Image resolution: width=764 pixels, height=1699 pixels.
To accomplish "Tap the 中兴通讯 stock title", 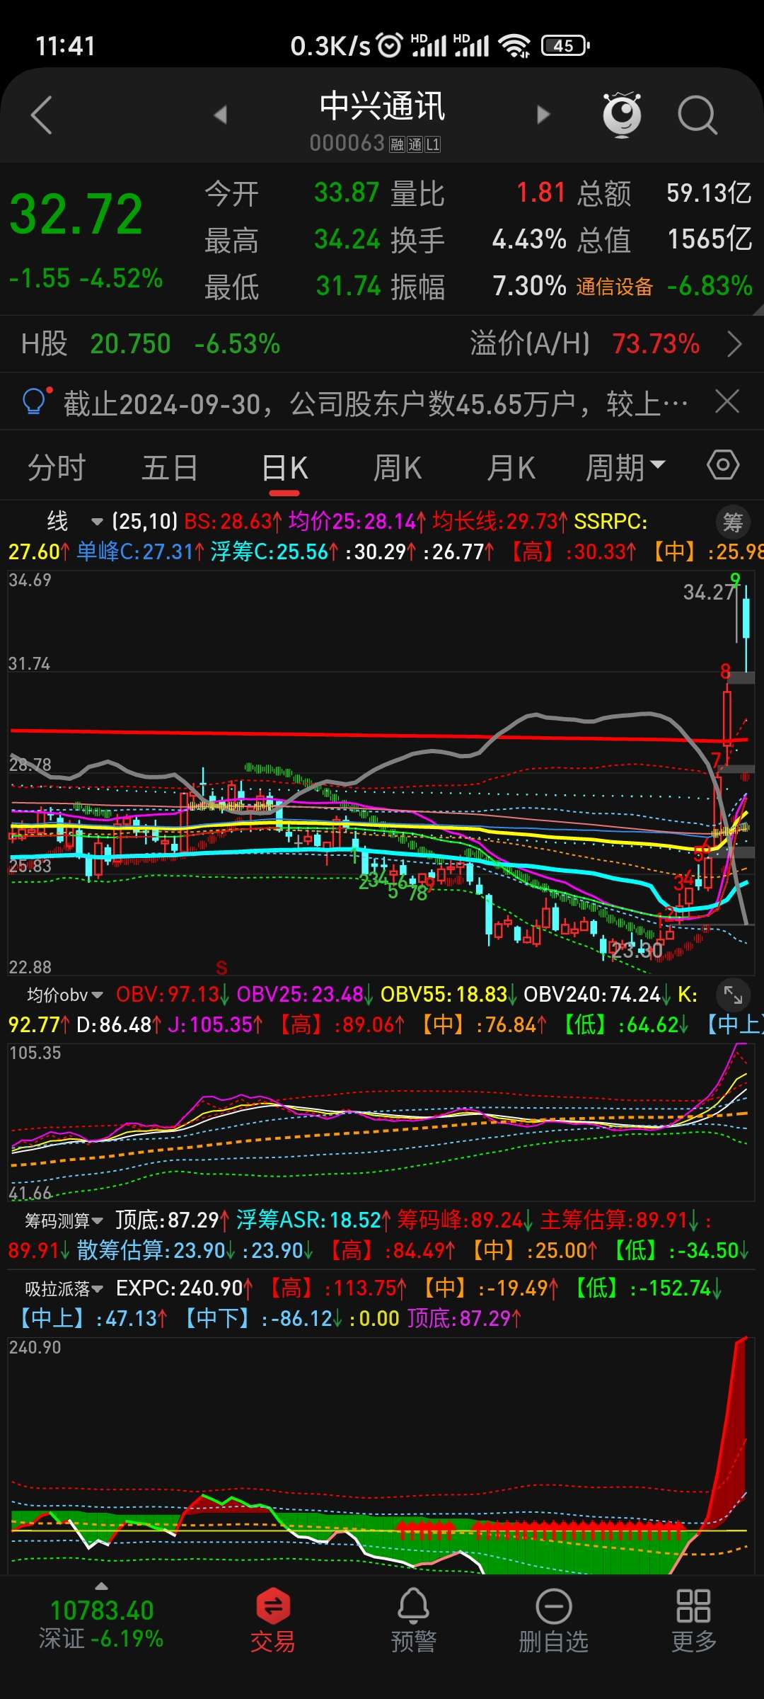I will coord(382,106).
